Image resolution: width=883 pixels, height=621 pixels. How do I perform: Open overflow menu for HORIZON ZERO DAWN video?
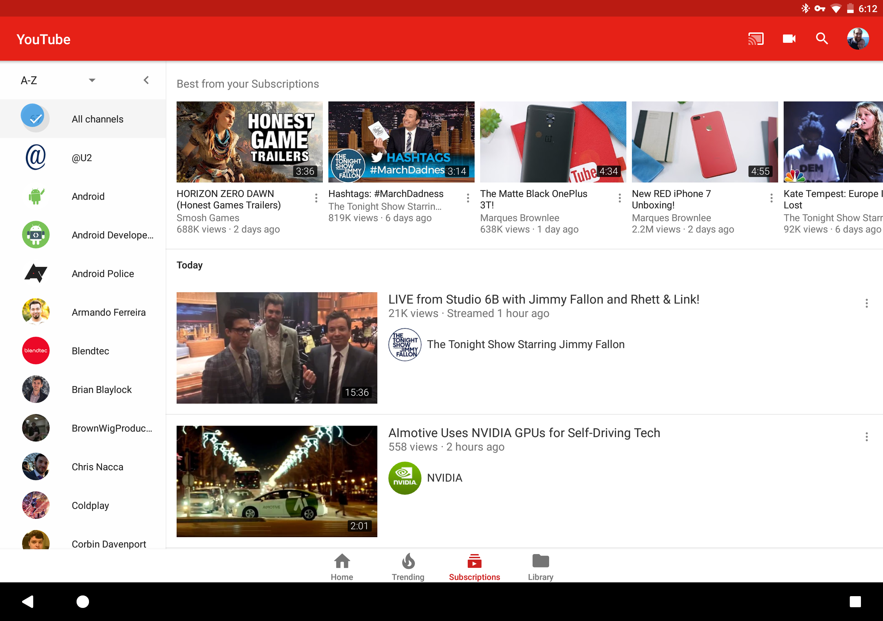(x=316, y=198)
